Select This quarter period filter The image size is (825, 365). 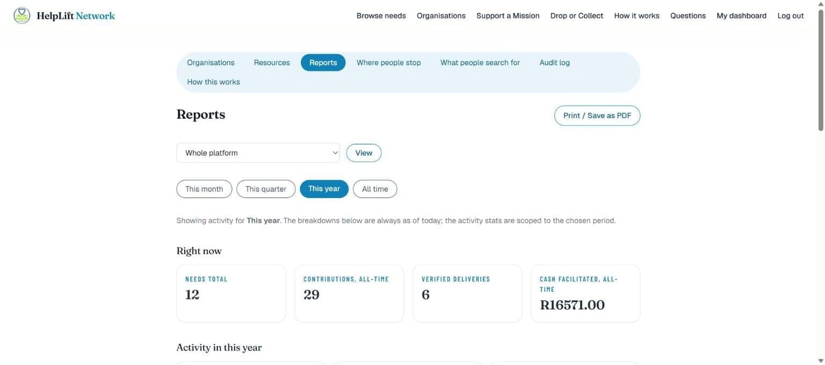(x=266, y=189)
